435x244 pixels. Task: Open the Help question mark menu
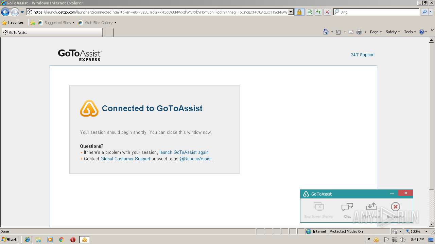click(x=423, y=32)
